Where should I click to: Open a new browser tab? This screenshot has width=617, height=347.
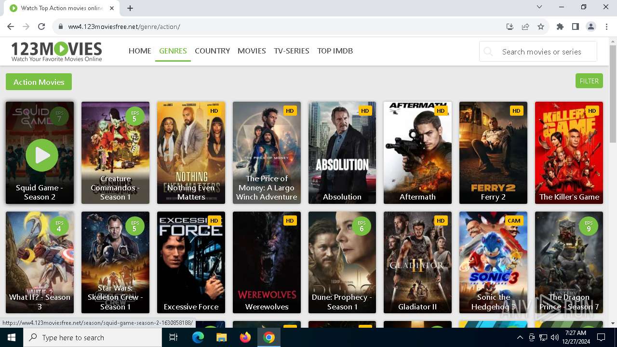point(130,8)
